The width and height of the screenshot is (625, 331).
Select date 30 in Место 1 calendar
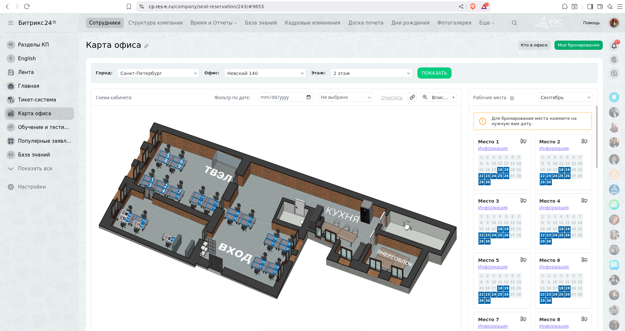(487, 182)
